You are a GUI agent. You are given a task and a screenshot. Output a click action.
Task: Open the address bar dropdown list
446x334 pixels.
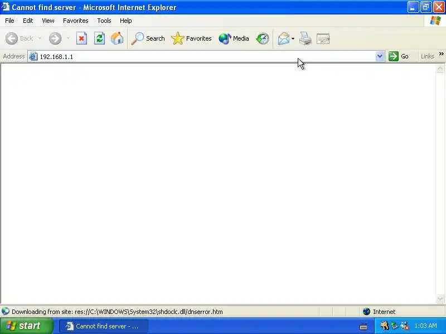[380, 56]
